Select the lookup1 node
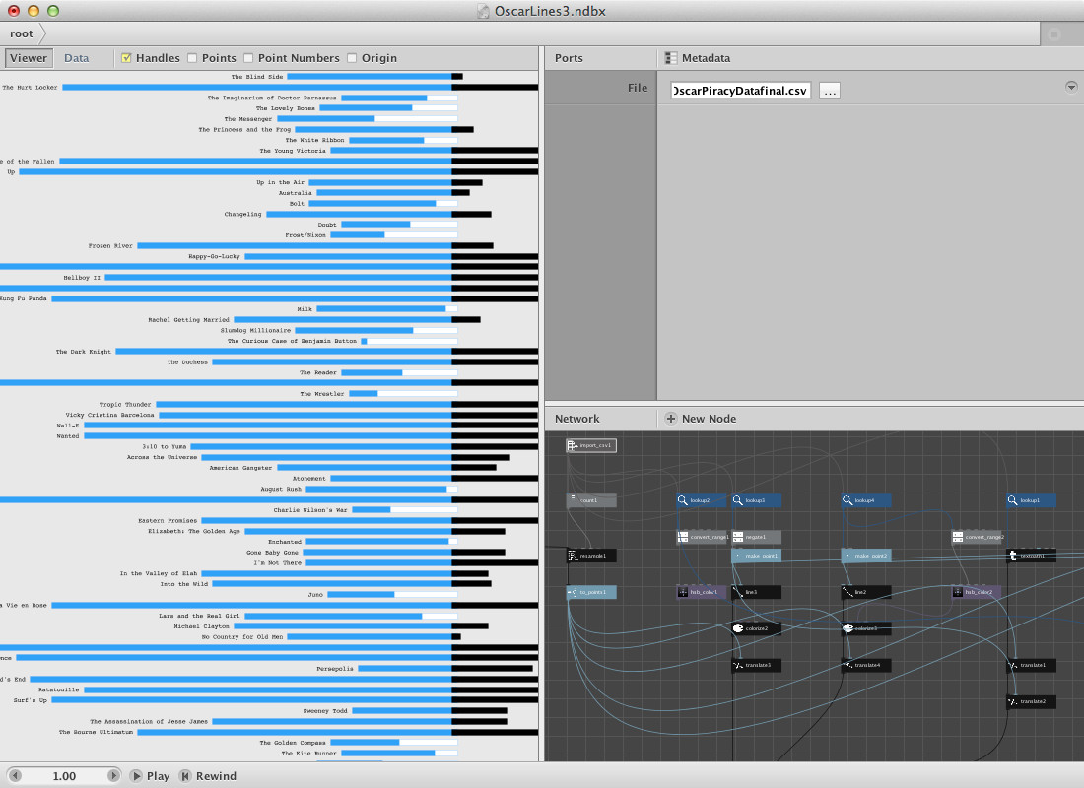Viewport: 1084px width, 788px height. click(1032, 500)
